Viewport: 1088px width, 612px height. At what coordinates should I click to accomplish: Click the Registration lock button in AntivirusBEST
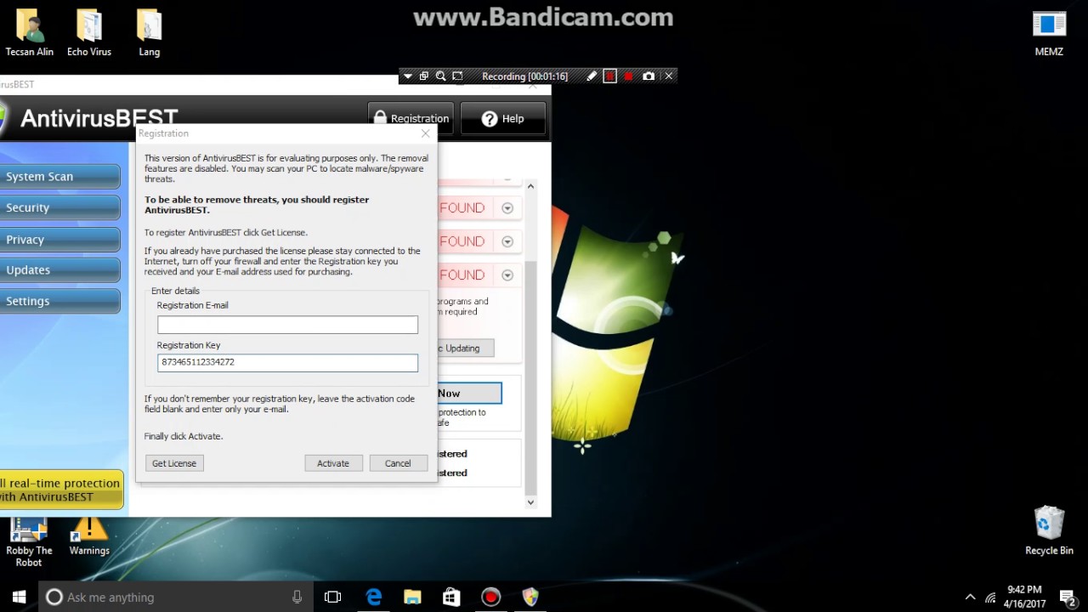tap(411, 119)
